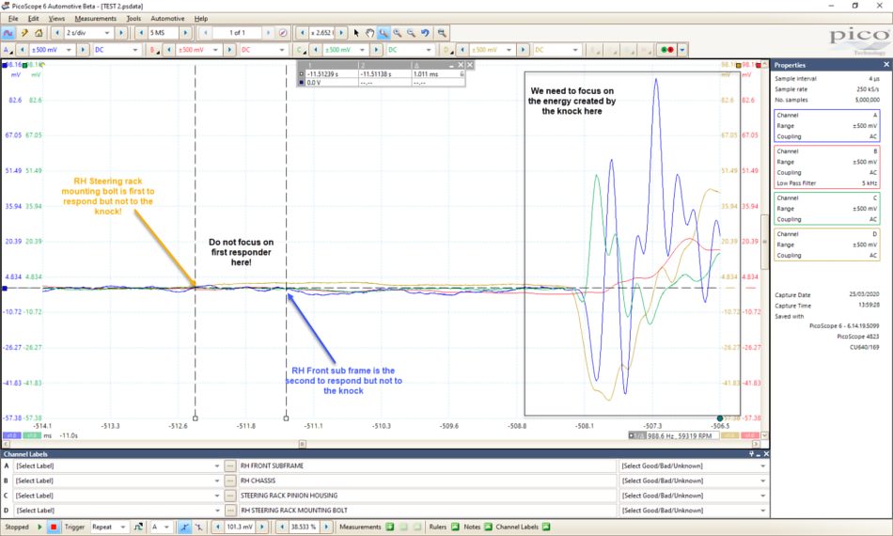Add a measurement with green plus
The image size is (893, 536).
coord(390,527)
